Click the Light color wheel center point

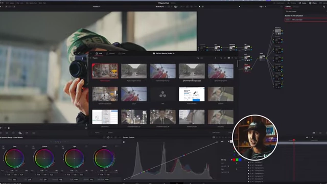click(74, 158)
